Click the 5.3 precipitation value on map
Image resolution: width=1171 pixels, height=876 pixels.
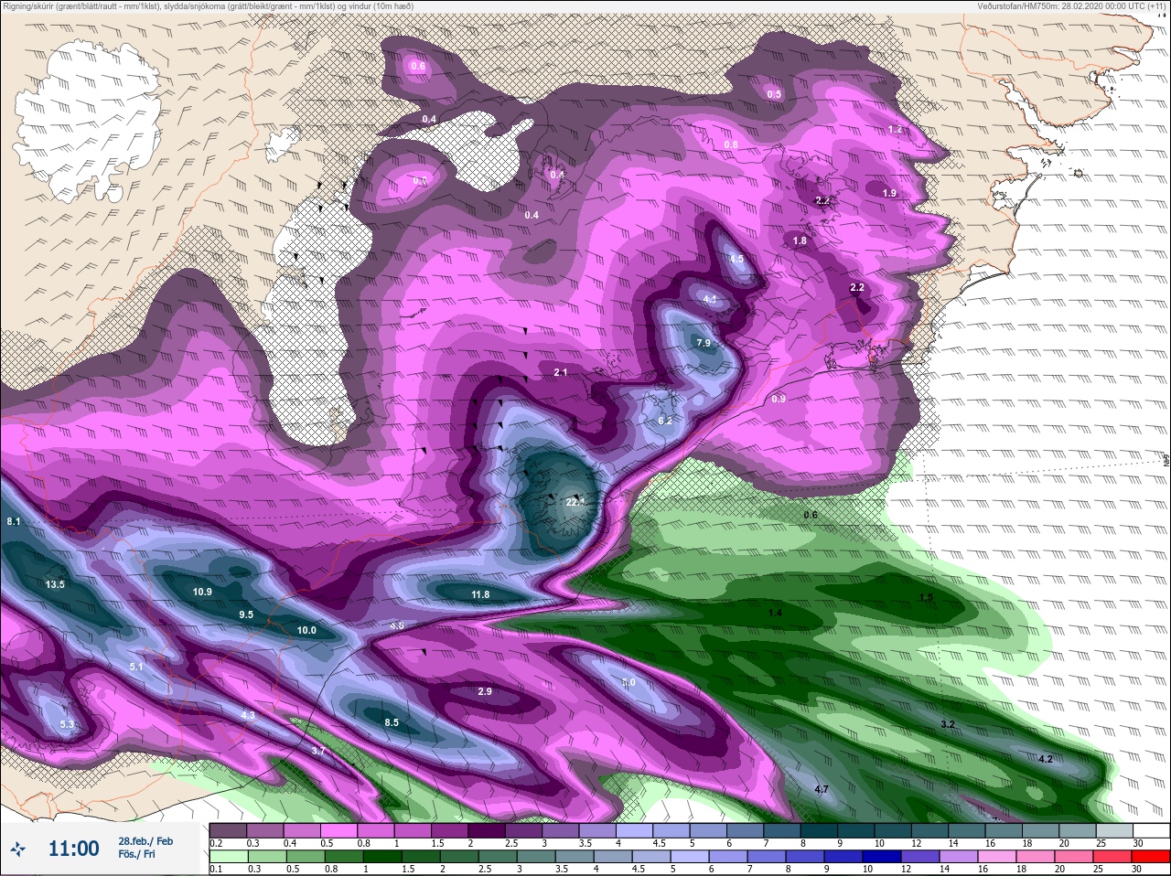[67, 724]
